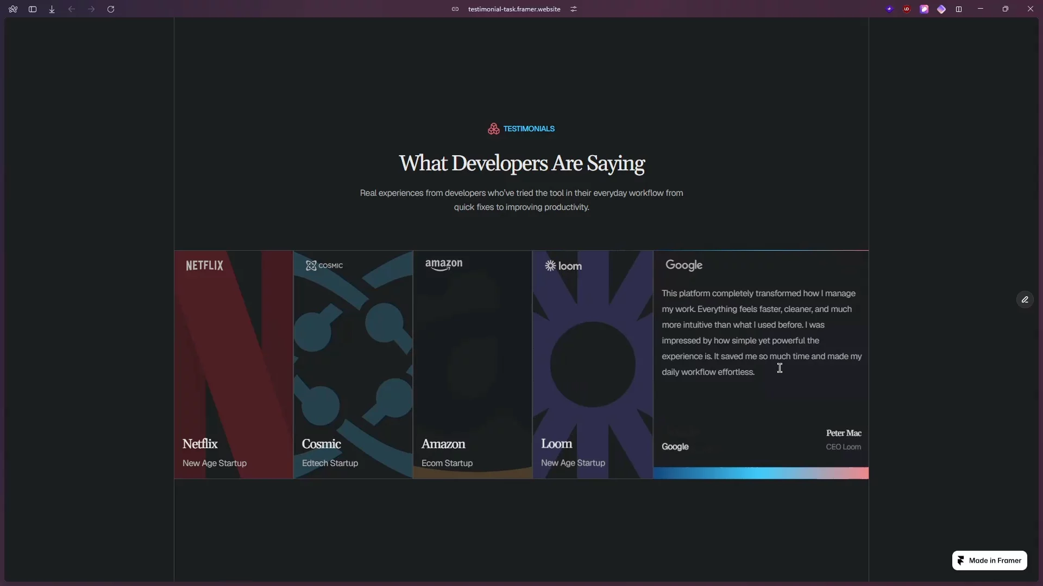Click the red Testimonials badge icon
Image resolution: width=1043 pixels, height=586 pixels.
click(493, 129)
